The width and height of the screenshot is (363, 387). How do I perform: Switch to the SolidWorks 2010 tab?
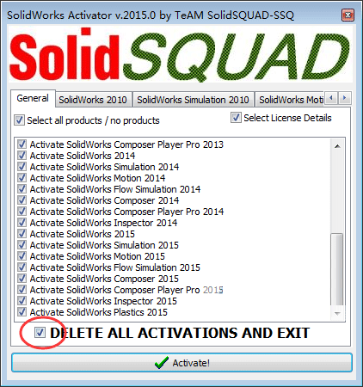(93, 100)
